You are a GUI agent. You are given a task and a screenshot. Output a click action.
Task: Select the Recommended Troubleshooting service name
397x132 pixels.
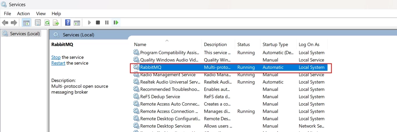point(170,89)
